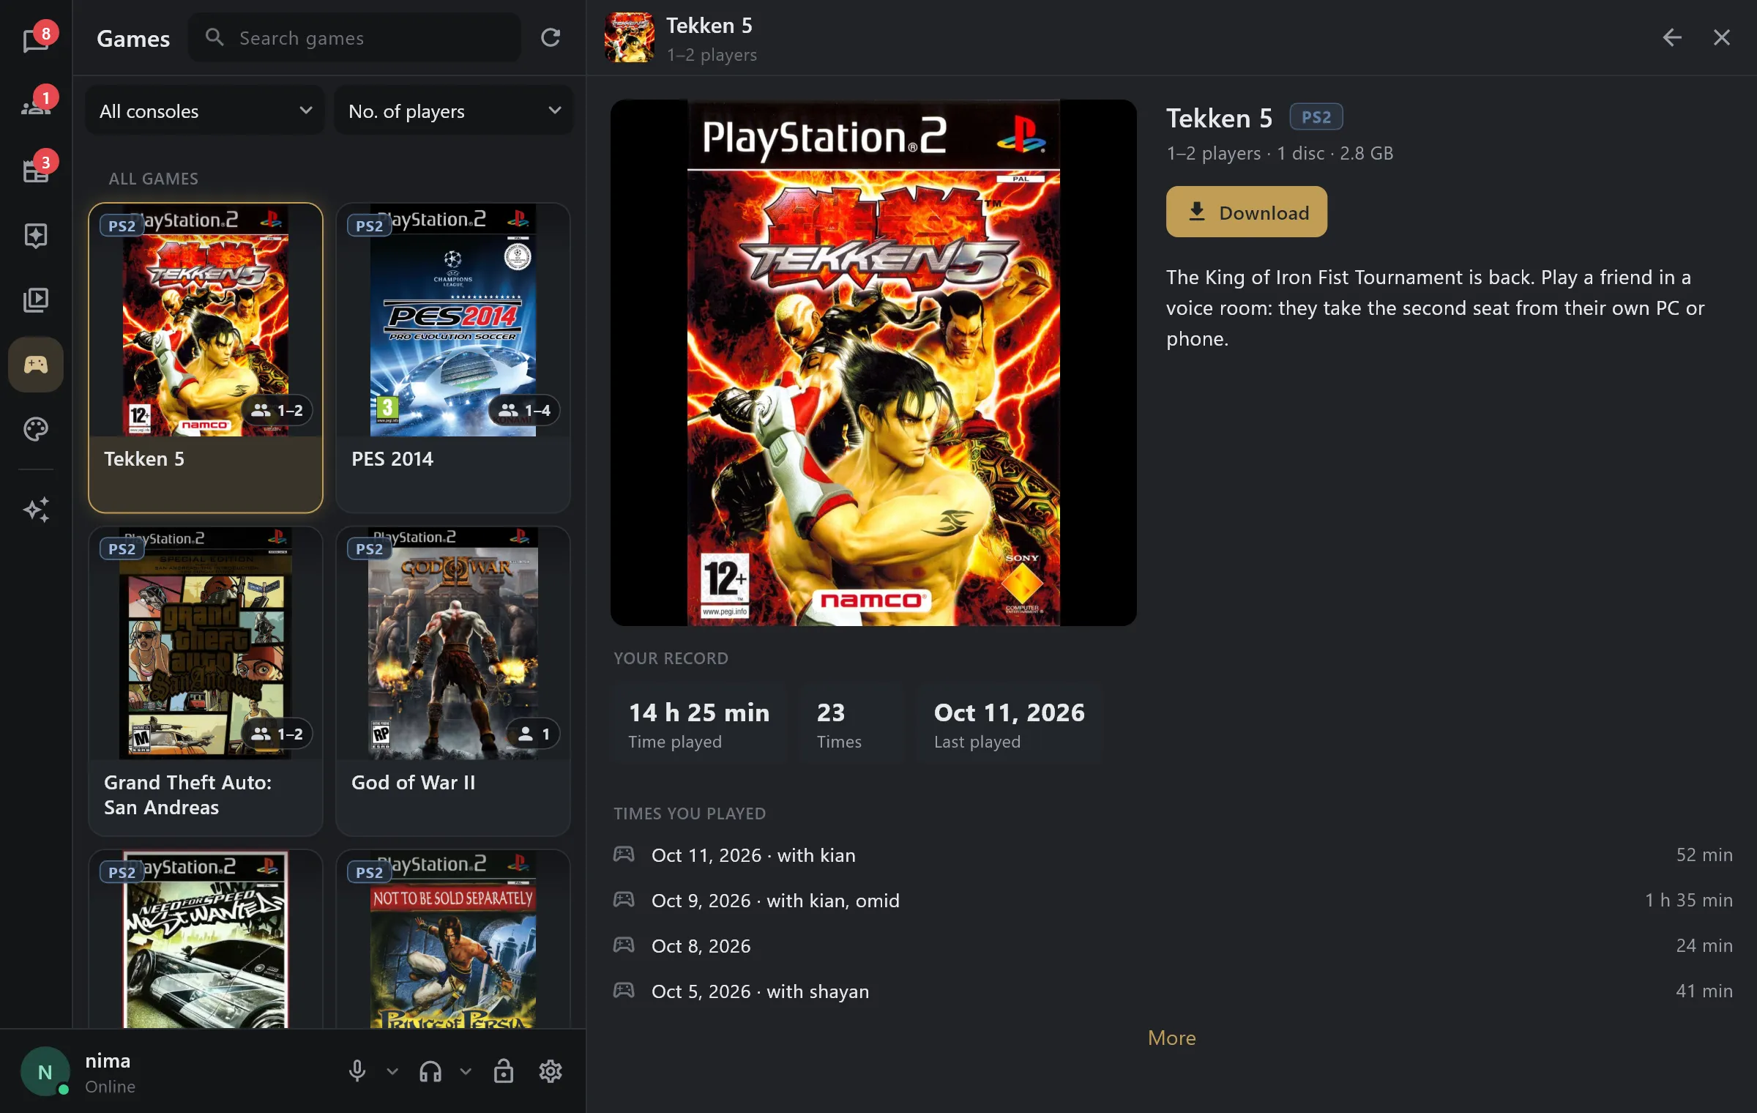
Task: Select the Oct 8, 2026 session row
Action: [x=1173, y=945]
